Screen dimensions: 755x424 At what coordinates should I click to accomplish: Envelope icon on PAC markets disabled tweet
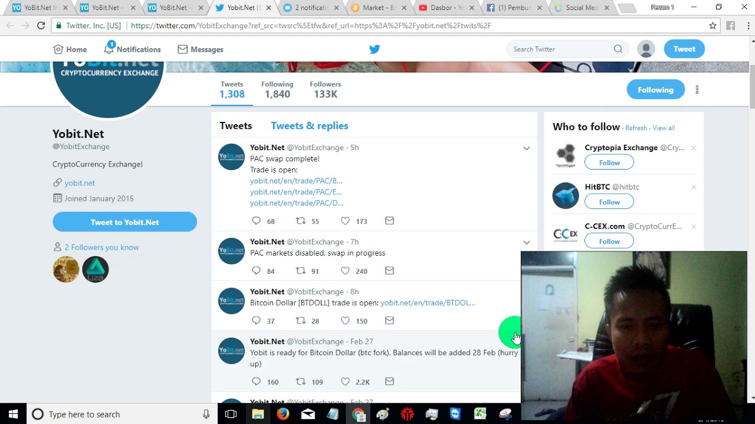tap(389, 271)
